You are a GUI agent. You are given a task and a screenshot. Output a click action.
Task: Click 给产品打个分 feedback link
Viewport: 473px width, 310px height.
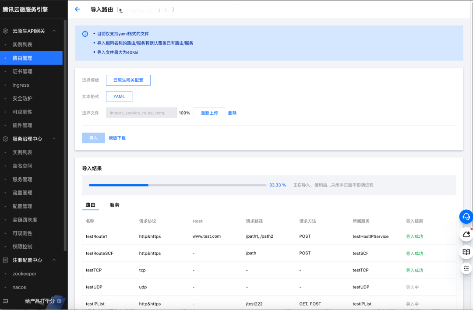[x=39, y=301]
